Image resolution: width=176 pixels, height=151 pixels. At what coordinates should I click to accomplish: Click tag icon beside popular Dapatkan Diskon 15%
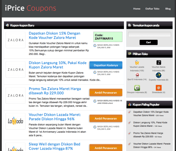[x=130, y=112]
